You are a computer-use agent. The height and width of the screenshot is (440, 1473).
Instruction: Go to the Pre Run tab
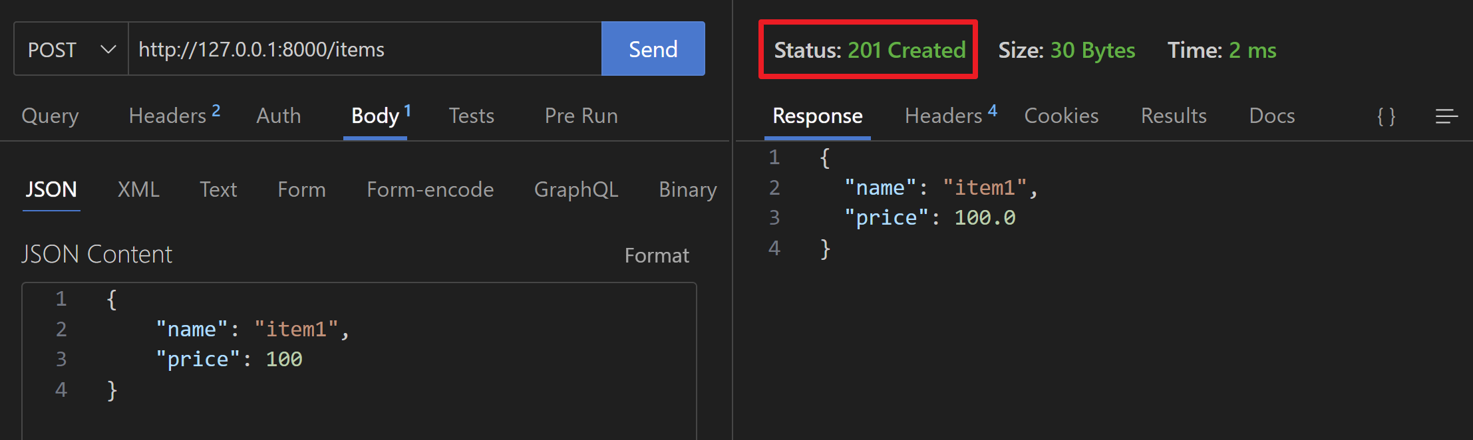(x=581, y=116)
